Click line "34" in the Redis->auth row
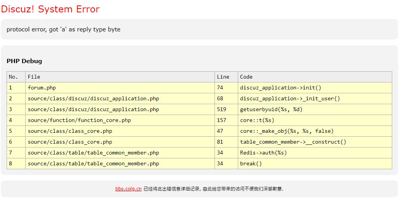 coord(226,153)
